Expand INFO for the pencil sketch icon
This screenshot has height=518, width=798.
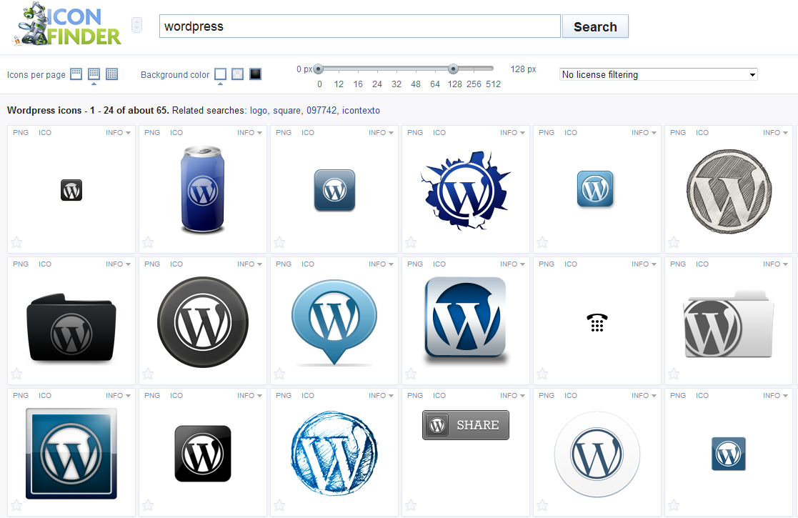click(775, 132)
